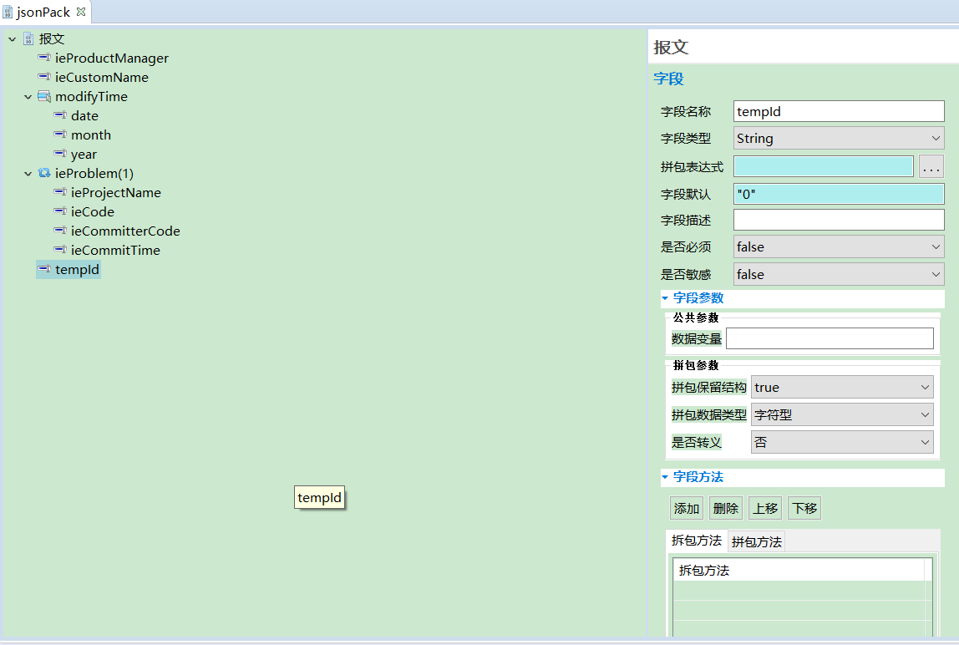
Task: Select the tempId field icon in the tree
Action: click(x=43, y=269)
